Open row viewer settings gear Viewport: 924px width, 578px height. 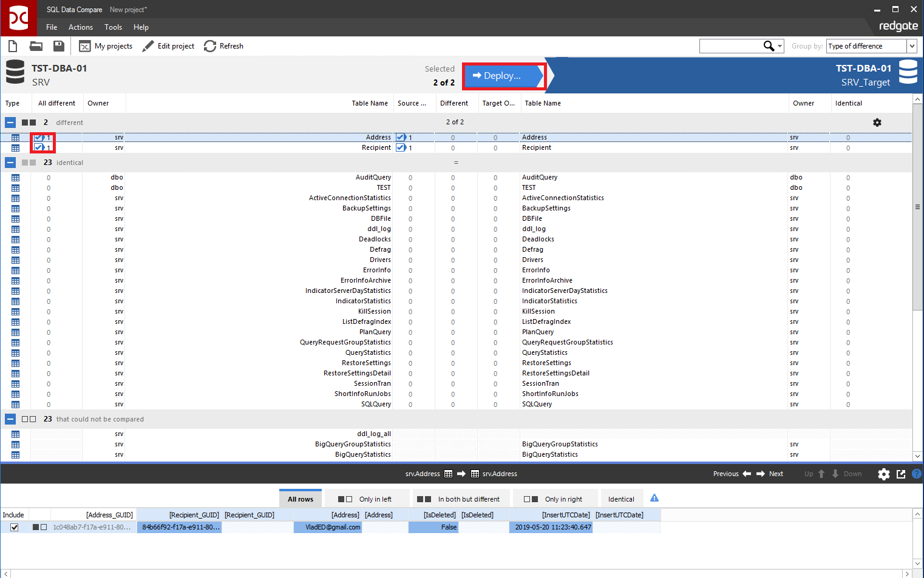(x=884, y=474)
